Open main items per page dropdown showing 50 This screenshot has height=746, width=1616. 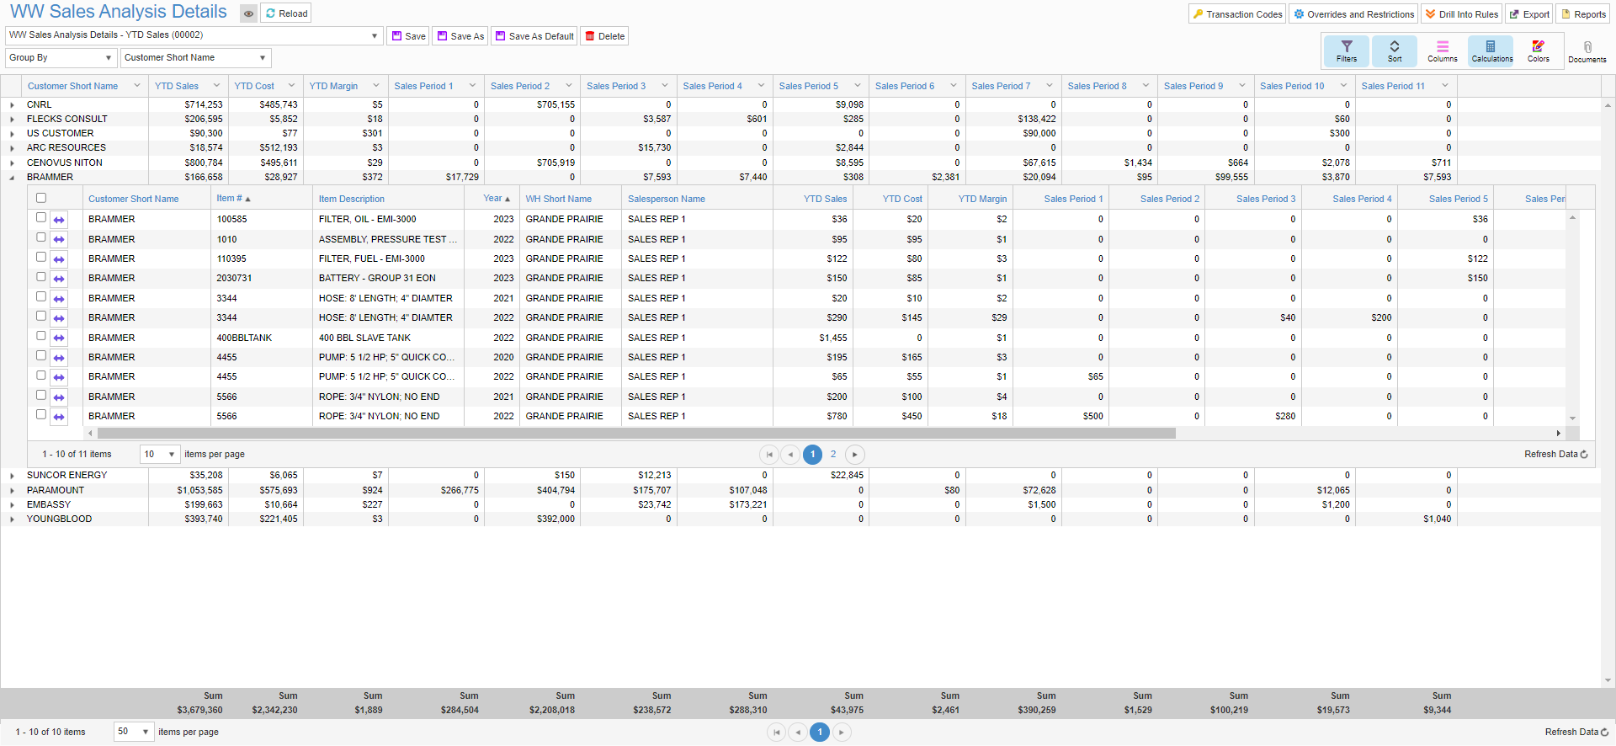pos(134,732)
